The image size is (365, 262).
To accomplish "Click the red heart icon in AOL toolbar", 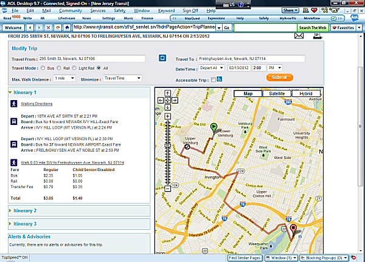I will pos(314,10).
